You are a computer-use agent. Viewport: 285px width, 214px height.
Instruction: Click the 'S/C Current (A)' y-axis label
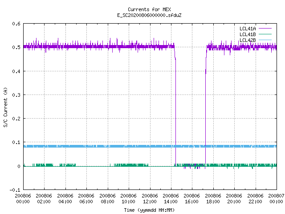pyautogui.click(x=5, y=107)
